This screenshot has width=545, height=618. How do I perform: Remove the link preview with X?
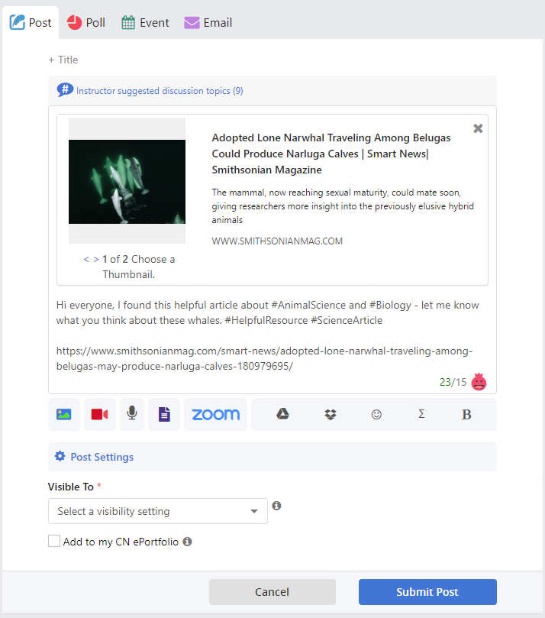tap(478, 128)
